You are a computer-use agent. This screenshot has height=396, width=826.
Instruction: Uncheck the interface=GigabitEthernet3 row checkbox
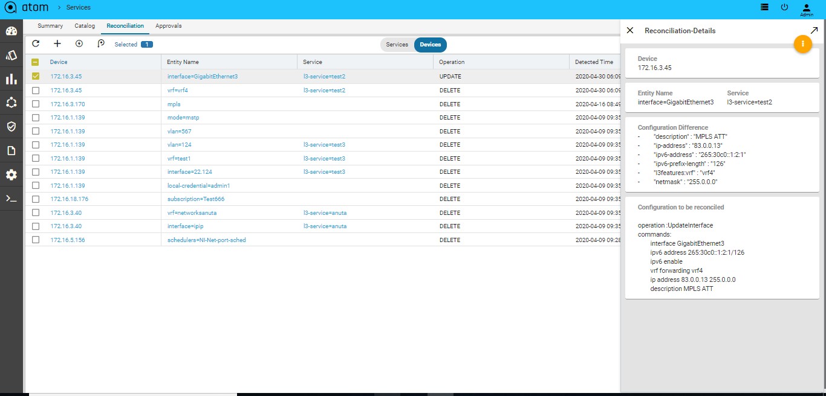pyautogui.click(x=35, y=77)
